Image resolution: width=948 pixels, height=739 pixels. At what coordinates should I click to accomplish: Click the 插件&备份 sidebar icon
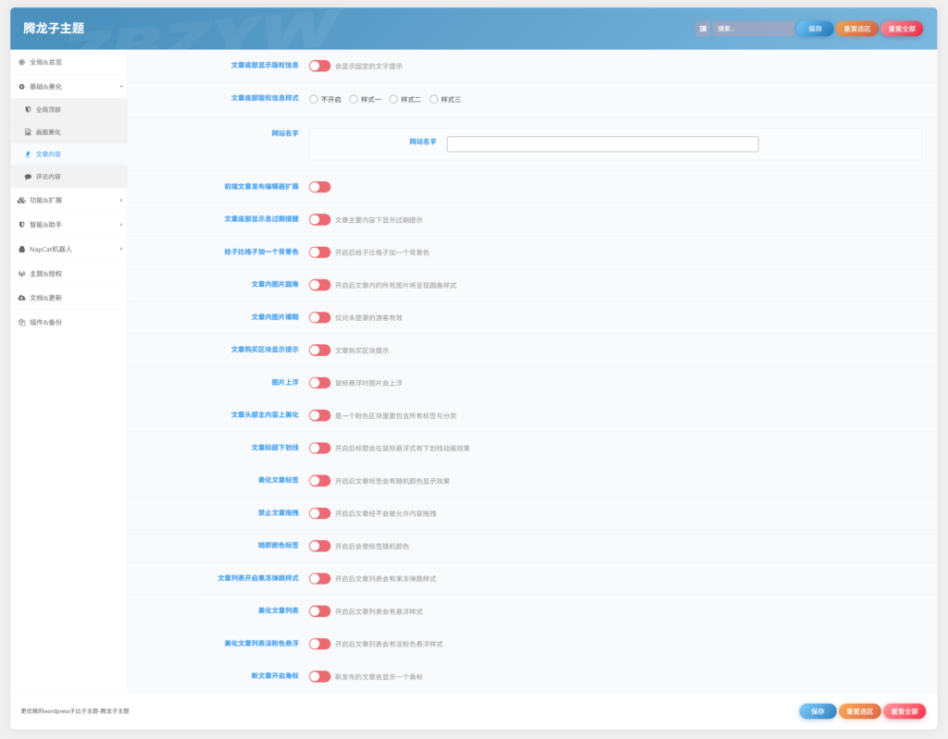tap(22, 322)
